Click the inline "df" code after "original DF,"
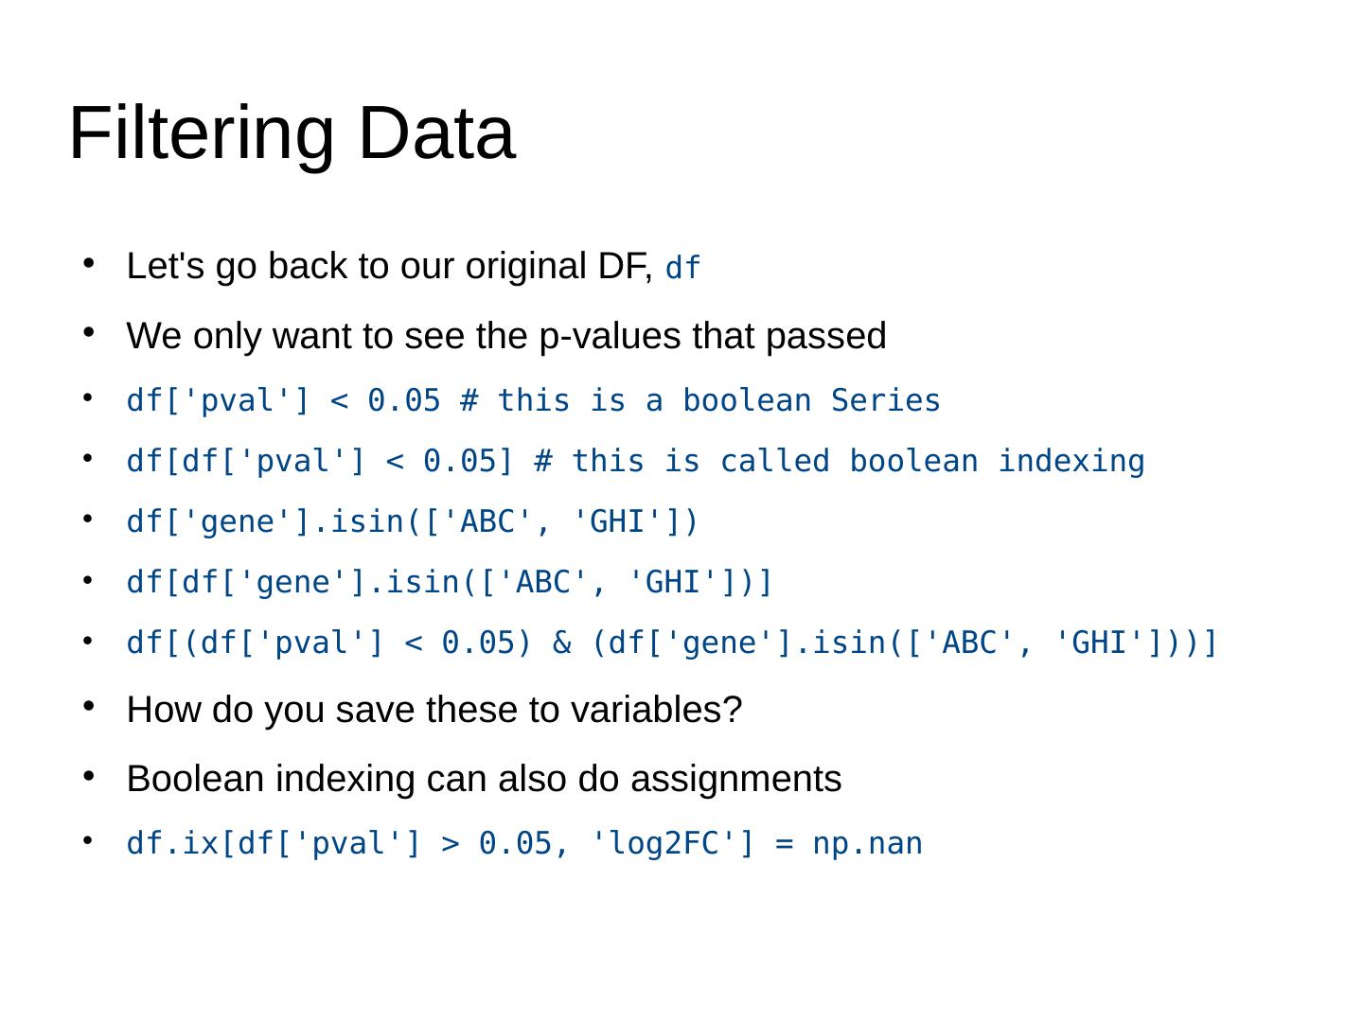The height and width of the screenshot is (1022, 1363). [x=682, y=270]
